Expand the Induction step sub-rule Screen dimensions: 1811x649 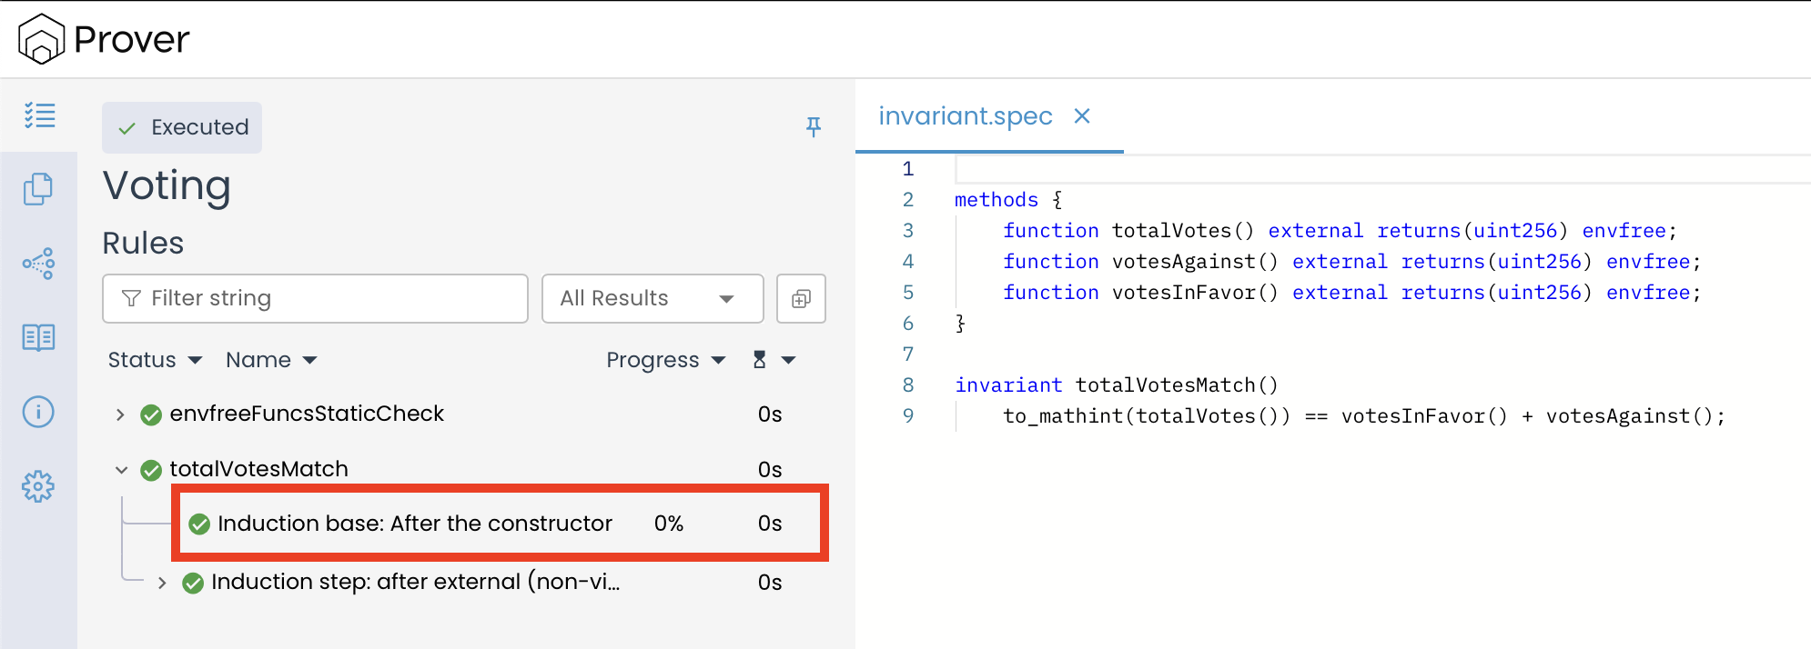click(x=162, y=583)
